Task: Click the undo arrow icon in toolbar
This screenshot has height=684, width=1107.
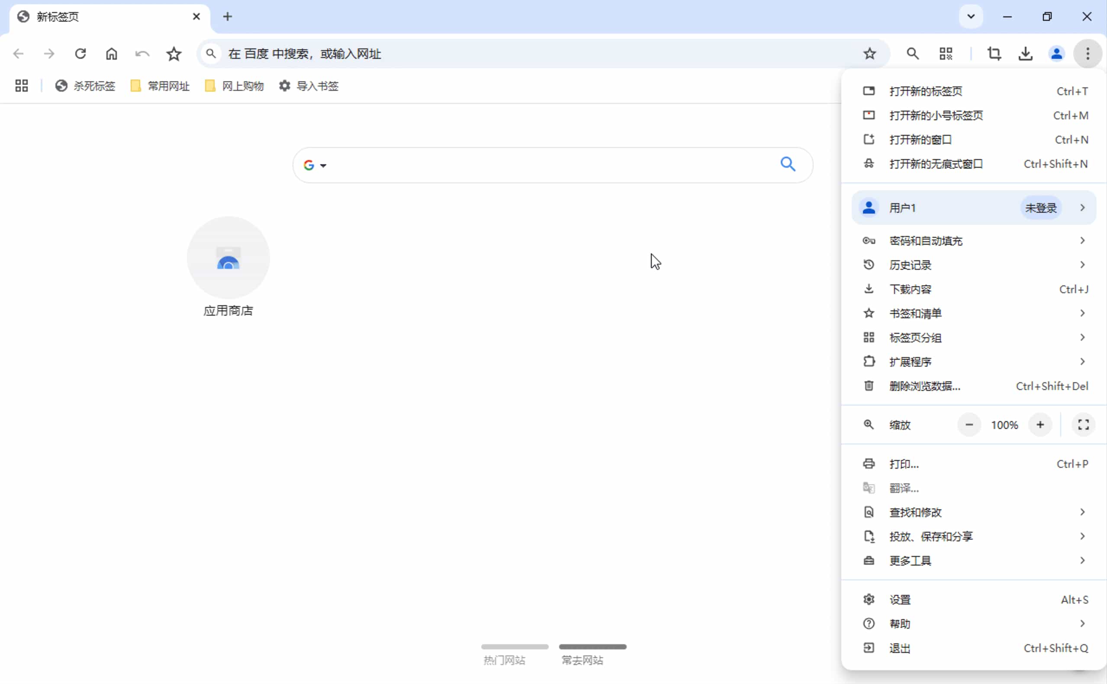Action: (142, 53)
